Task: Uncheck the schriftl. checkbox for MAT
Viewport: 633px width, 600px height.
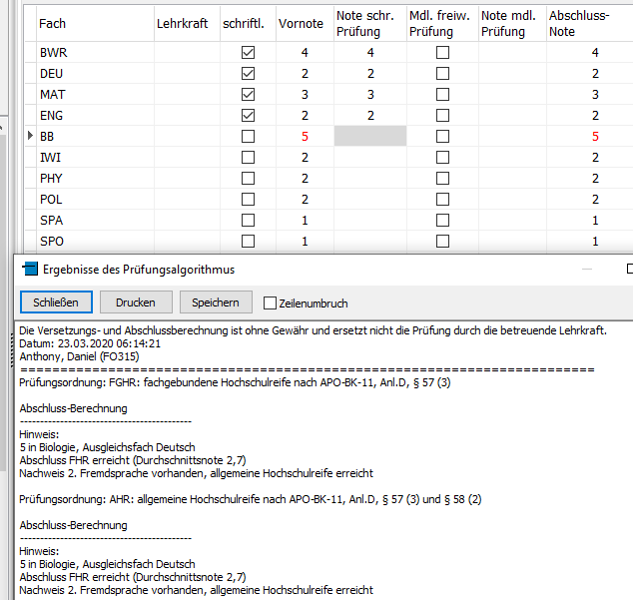Action: click(x=248, y=95)
